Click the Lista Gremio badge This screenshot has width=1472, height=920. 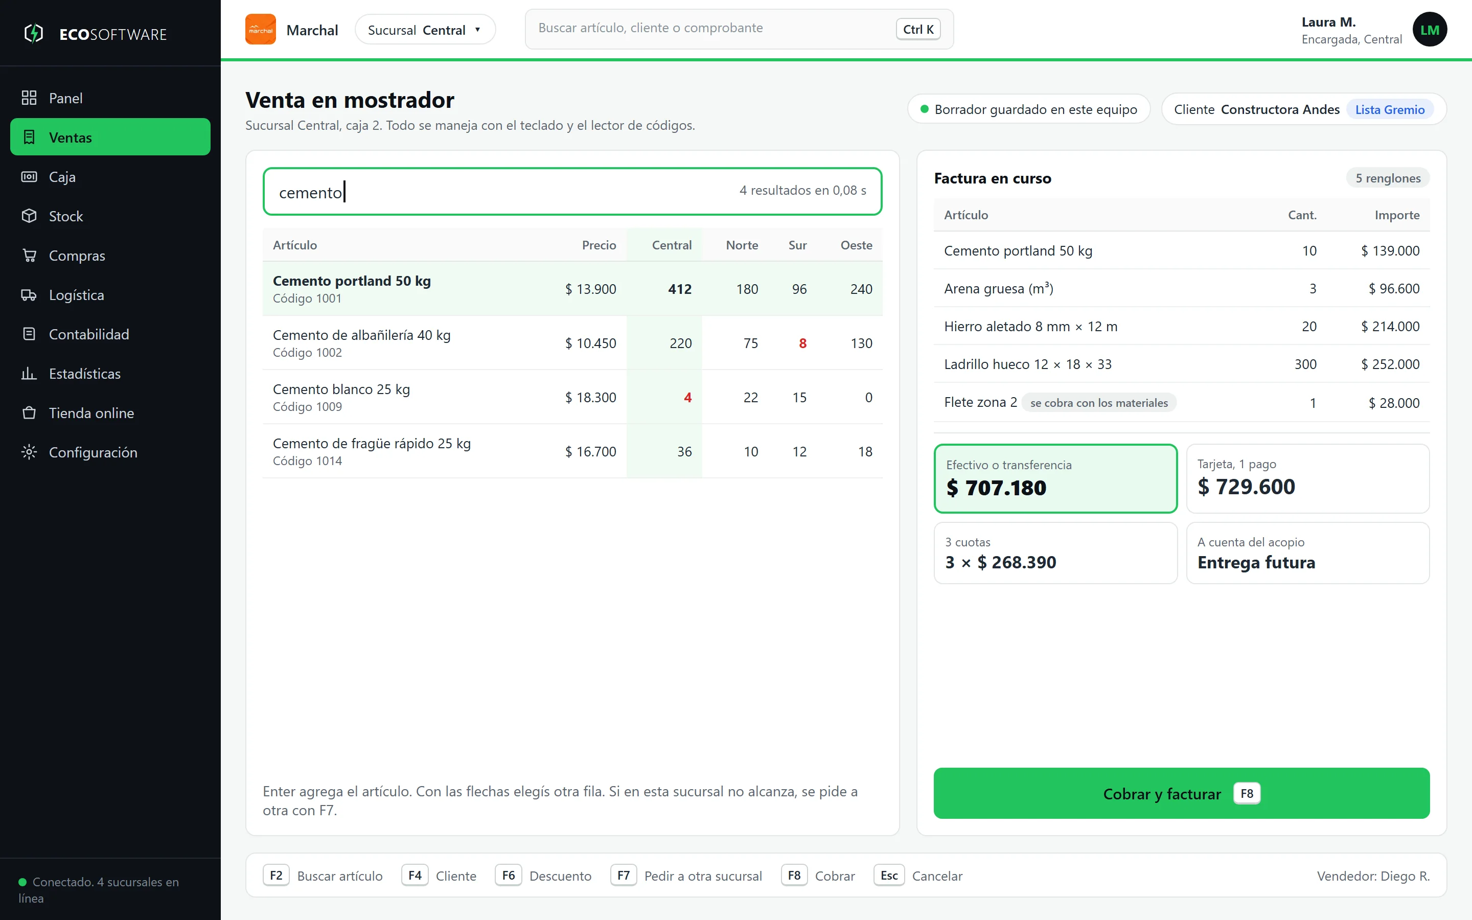click(1390, 109)
